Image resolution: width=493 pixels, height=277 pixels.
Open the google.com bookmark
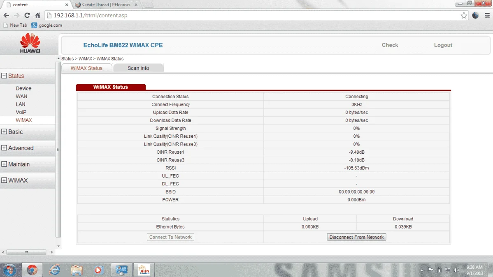47,25
